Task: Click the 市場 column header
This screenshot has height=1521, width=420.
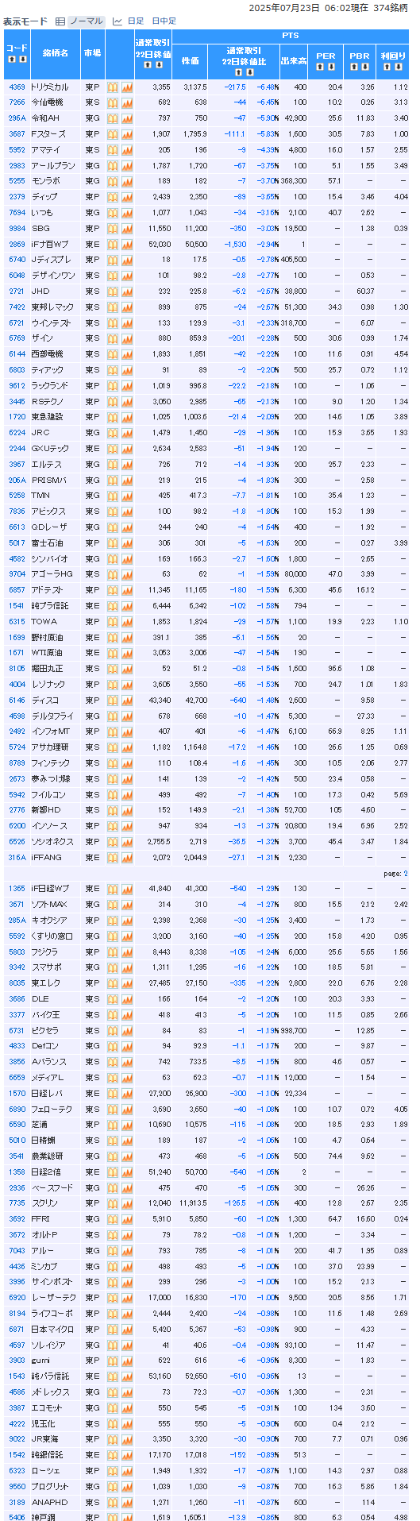Action: [x=92, y=53]
